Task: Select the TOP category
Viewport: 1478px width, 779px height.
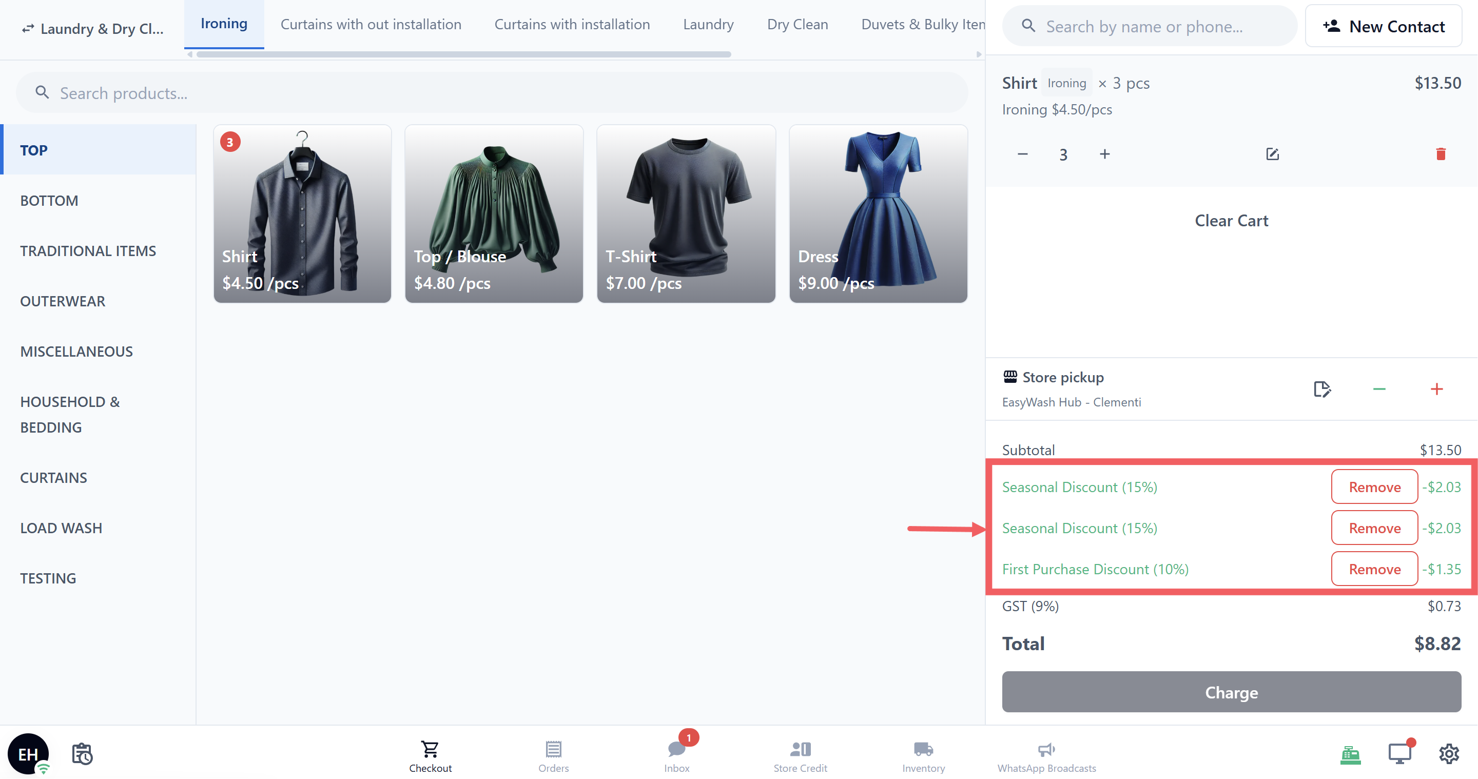Action: [99, 150]
